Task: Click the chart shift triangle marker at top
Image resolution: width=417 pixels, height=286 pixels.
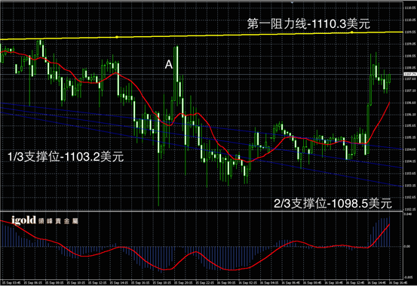Action: point(292,3)
